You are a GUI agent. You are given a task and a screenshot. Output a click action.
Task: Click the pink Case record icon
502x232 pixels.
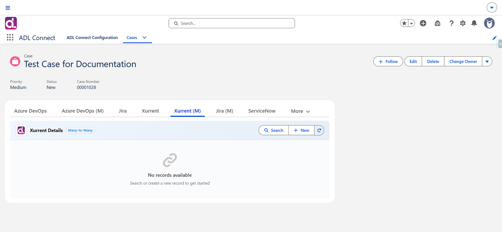pyautogui.click(x=15, y=61)
